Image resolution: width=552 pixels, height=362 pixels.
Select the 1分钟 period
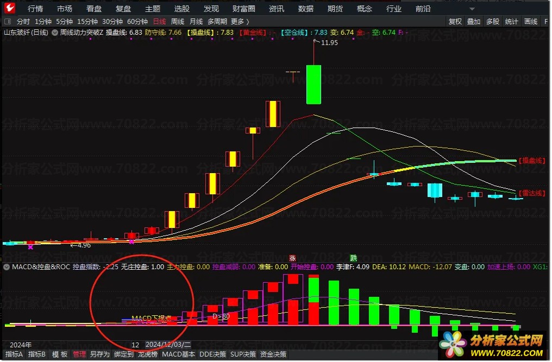[x=43, y=22]
